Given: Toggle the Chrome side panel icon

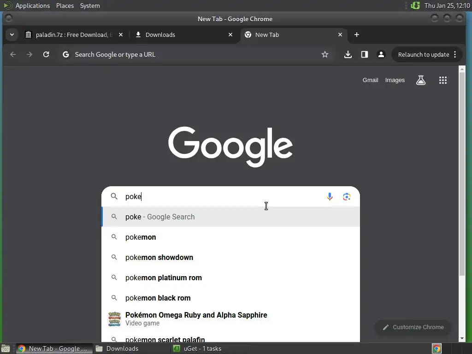Looking at the screenshot, I should pos(365,54).
